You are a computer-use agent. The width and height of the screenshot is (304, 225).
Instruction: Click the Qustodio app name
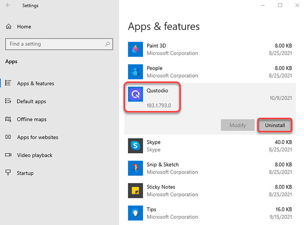point(157,91)
